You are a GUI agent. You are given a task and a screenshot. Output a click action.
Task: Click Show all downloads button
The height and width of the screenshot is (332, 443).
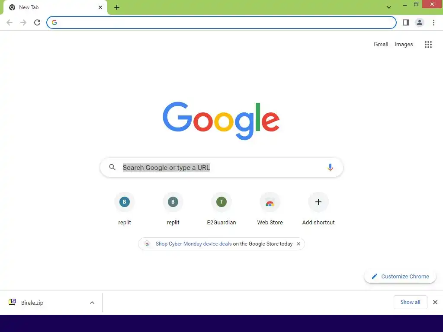click(410, 302)
